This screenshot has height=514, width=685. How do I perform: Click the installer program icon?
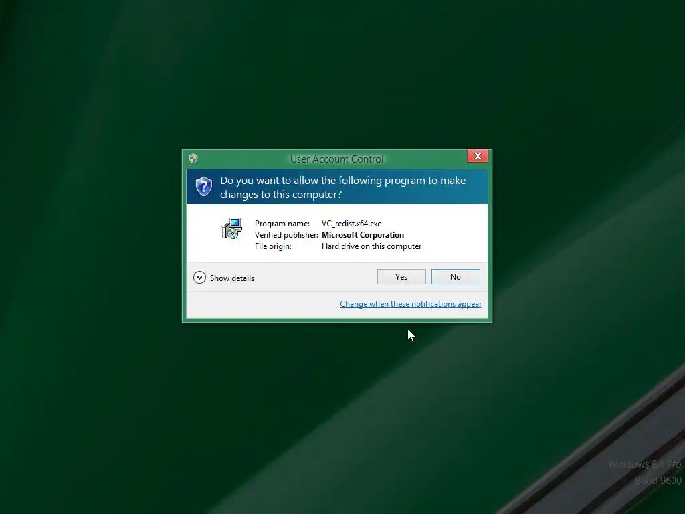(231, 228)
